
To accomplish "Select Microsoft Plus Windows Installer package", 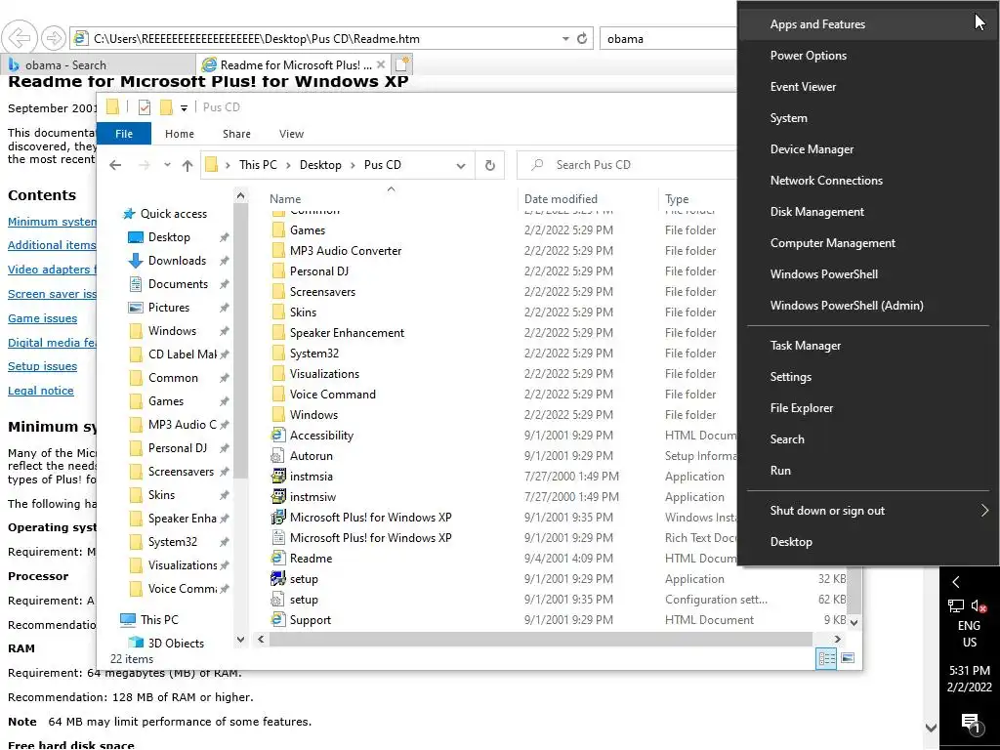I will (x=370, y=518).
